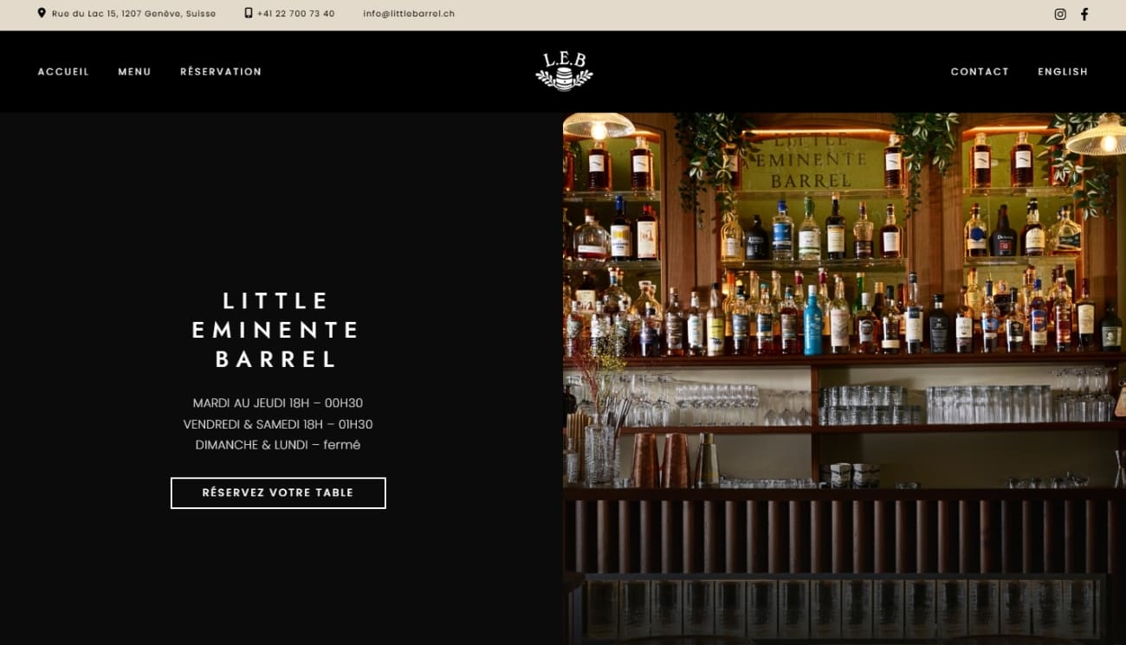Click the phone number +41 22 700 73 40
Screen dimensions: 1126x645
pos(295,14)
